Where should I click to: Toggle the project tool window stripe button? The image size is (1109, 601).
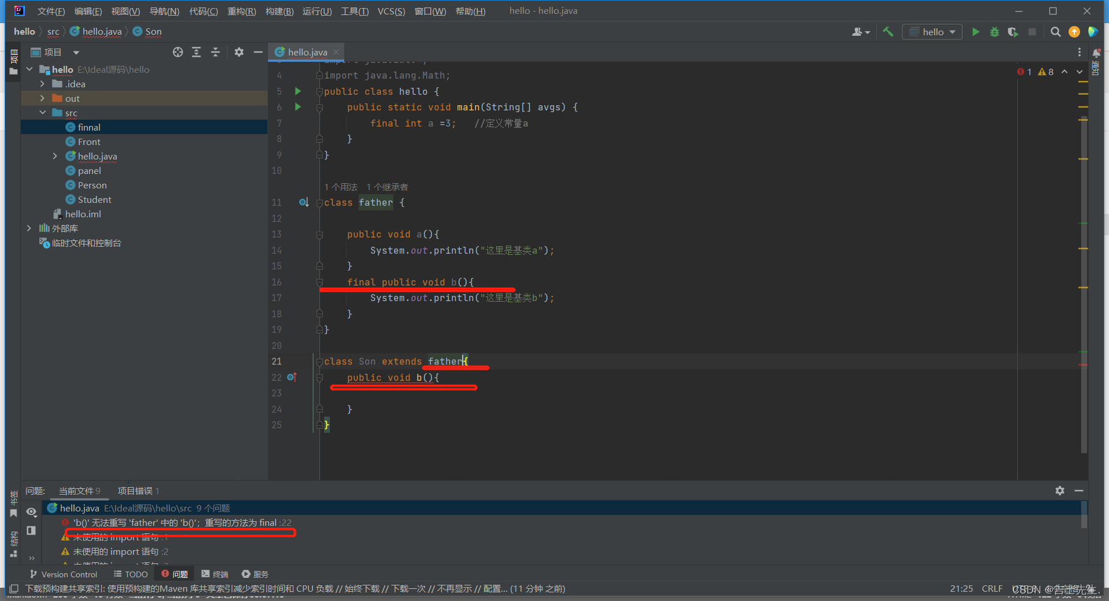click(14, 62)
